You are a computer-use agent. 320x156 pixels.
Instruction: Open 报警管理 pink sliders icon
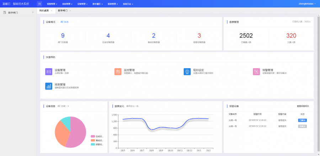coord(256,71)
